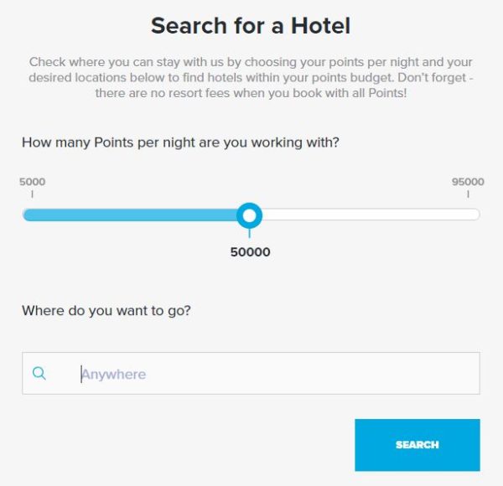The height and width of the screenshot is (486, 503).
Task: Click the tick mark beneath the 95000 label
Action: pos(469,194)
